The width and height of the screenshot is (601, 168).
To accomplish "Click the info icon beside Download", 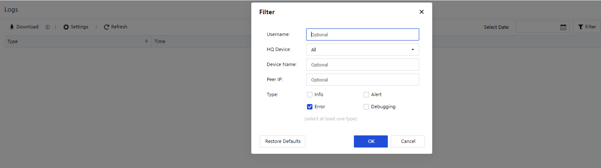I will [x=47, y=27].
